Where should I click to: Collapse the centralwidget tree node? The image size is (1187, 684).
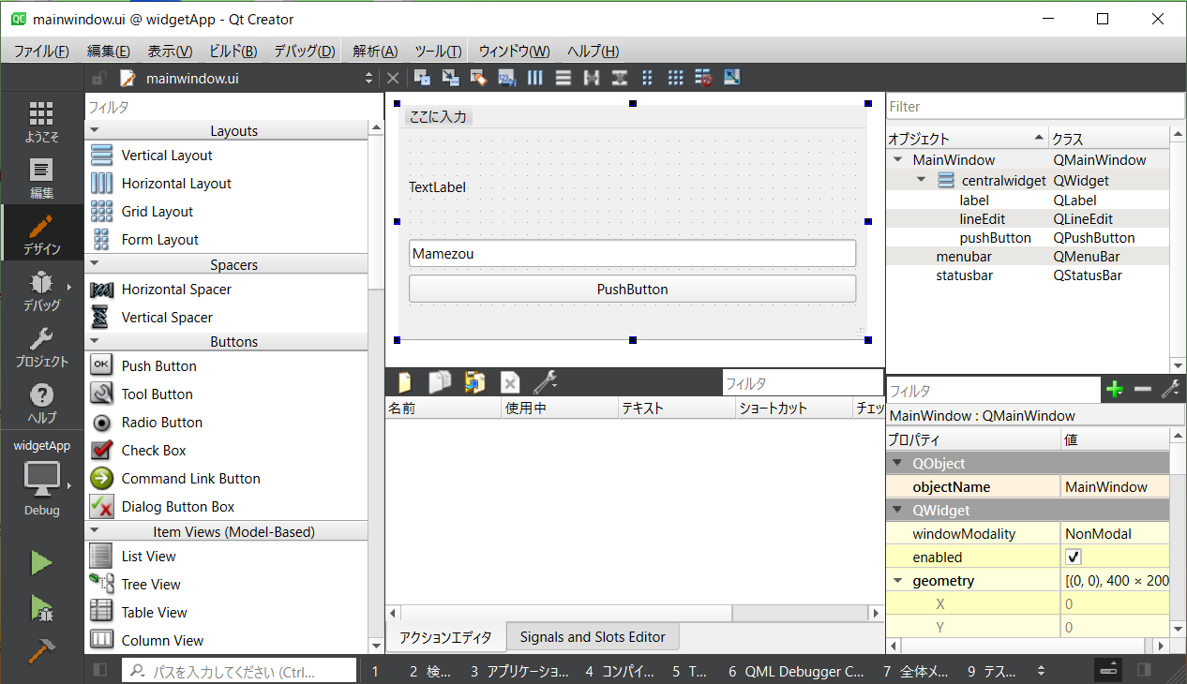(x=921, y=181)
